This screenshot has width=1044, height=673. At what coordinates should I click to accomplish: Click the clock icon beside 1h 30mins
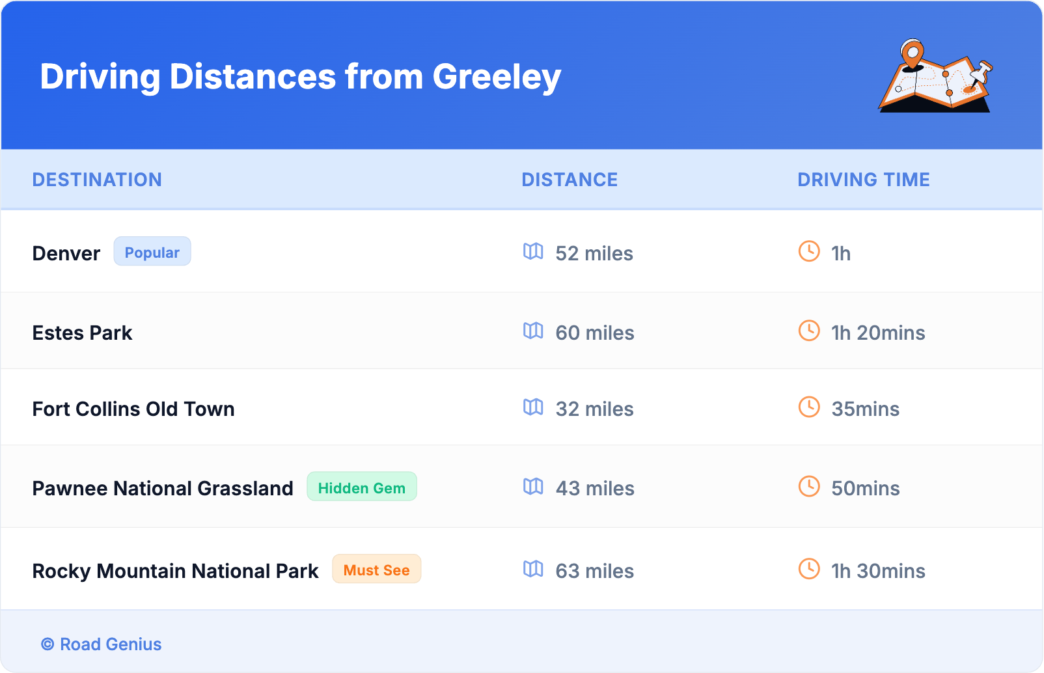pyautogui.click(x=809, y=569)
